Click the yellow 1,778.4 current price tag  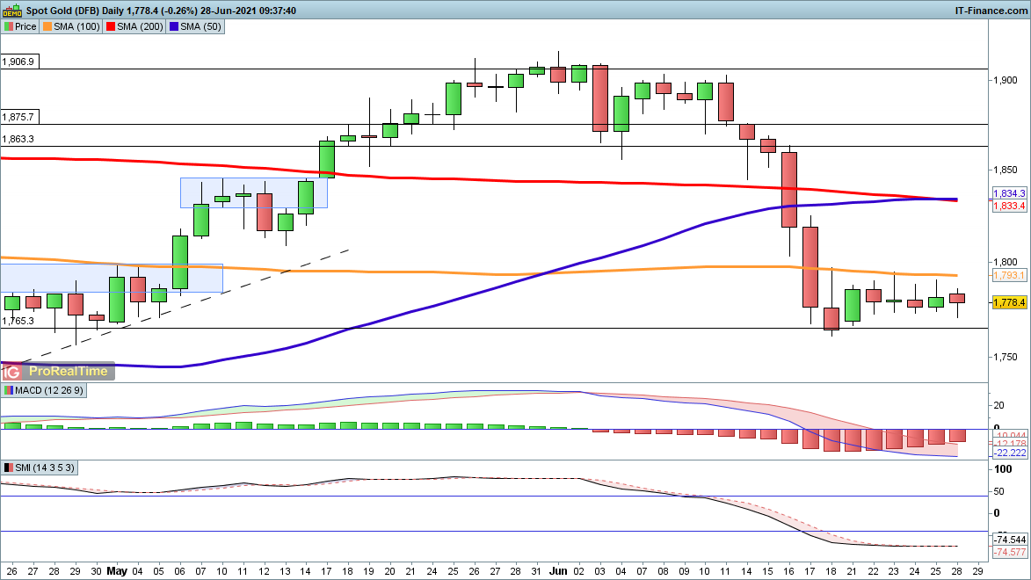(x=1009, y=302)
